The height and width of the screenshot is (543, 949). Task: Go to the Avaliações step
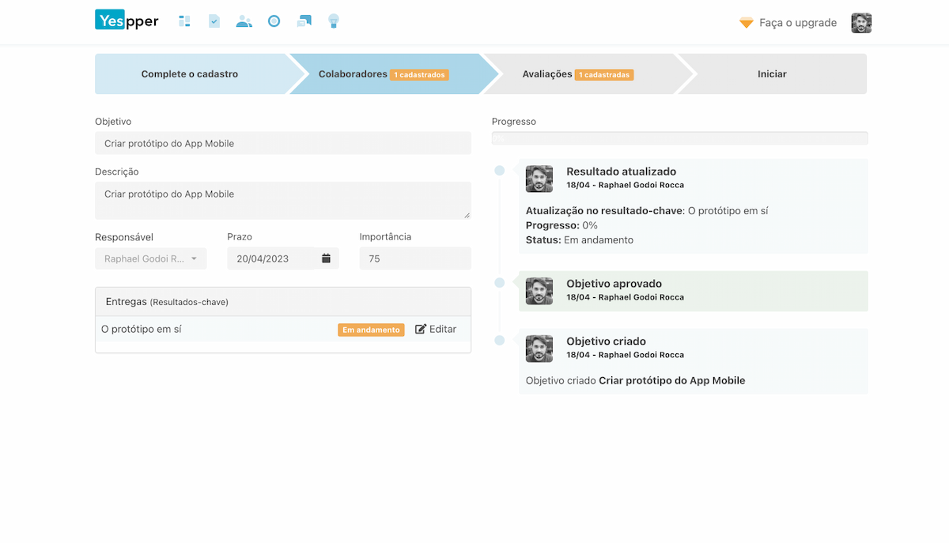tap(577, 74)
